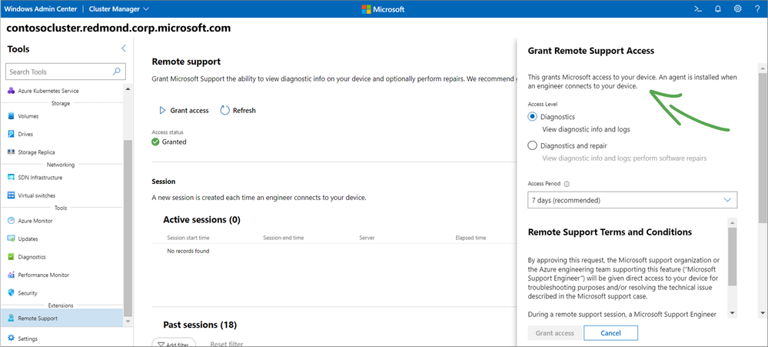Click the panel's outer scrollbar down arrow

pos(763,312)
